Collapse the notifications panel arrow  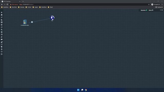point(160,10)
